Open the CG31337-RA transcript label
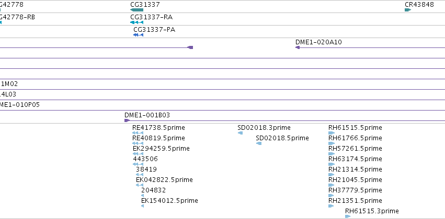This screenshot has height=219, width=445. [x=151, y=17]
